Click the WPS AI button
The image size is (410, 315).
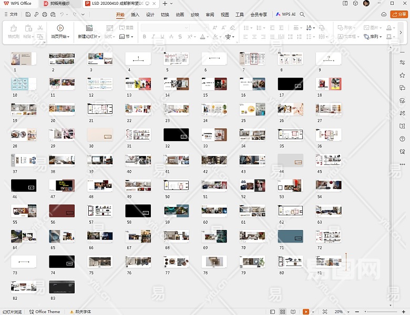[286, 15]
